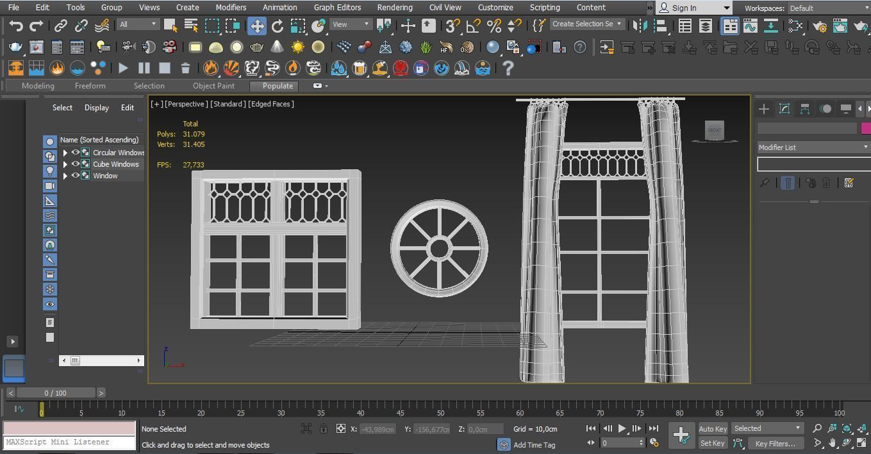This screenshot has height=454, width=871.
Task: Expand the Window tree row
Action: (x=65, y=176)
